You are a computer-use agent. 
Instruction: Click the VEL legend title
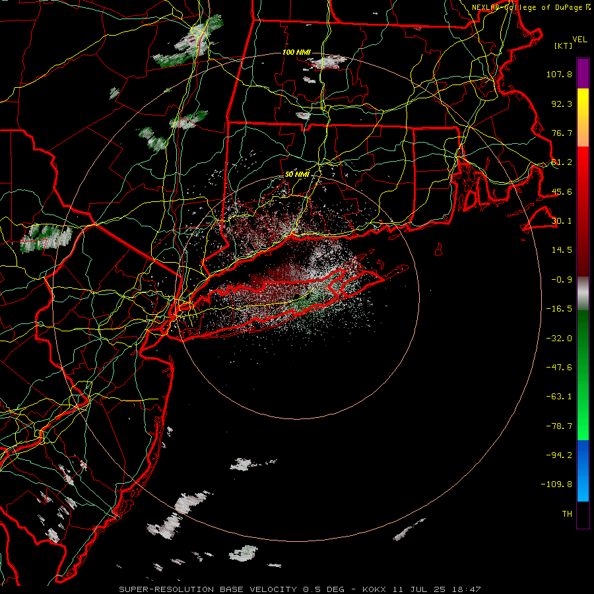[x=580, y=40]
